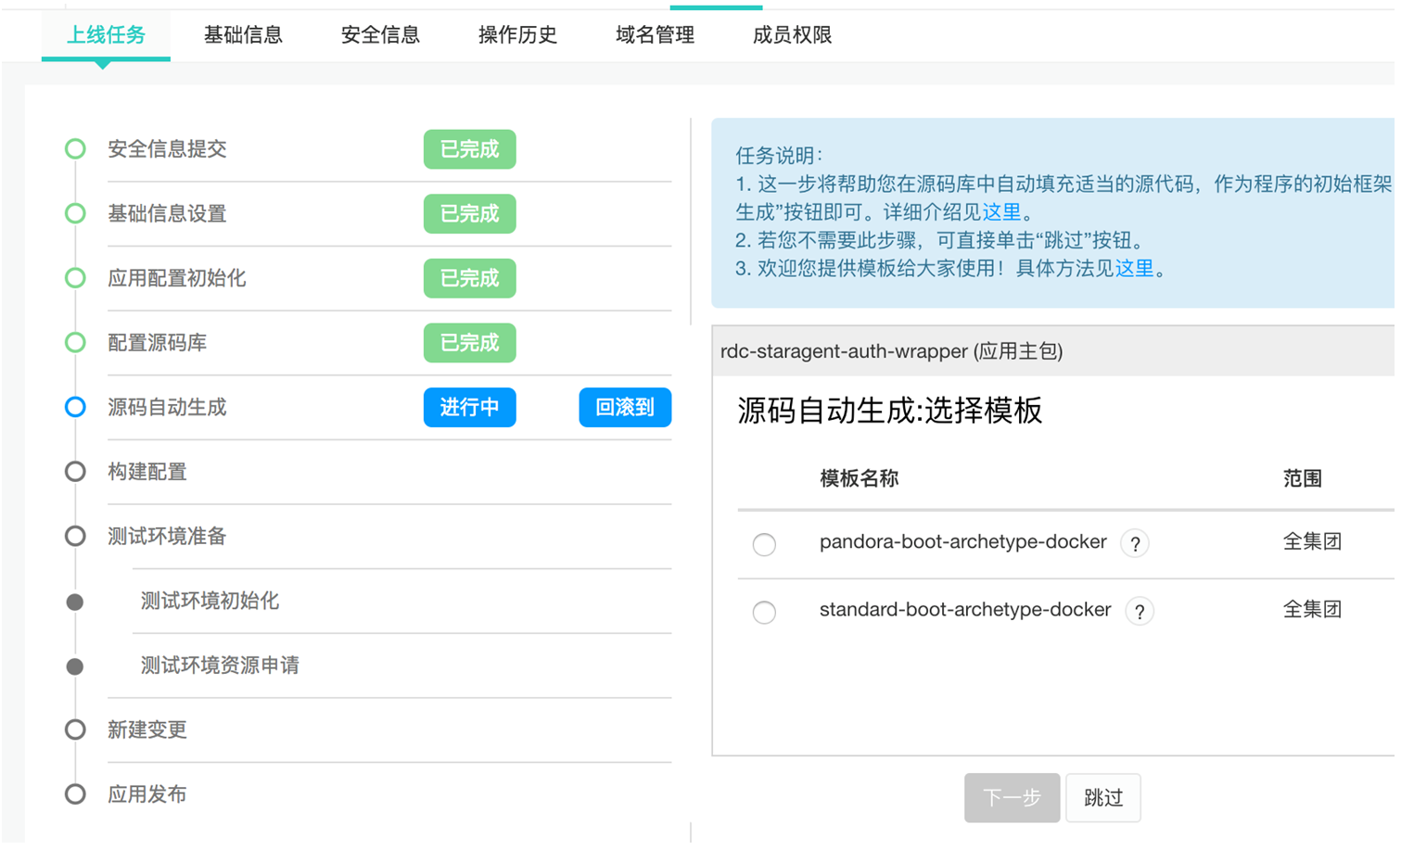This screenshot has height=850, width=1414.
Task: Click 全集团 in pandora-boot-archetype-docker row
Action: tap(1313, 542)
